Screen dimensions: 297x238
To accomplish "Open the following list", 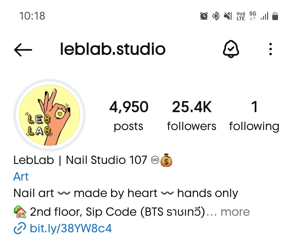I will 254,115.
